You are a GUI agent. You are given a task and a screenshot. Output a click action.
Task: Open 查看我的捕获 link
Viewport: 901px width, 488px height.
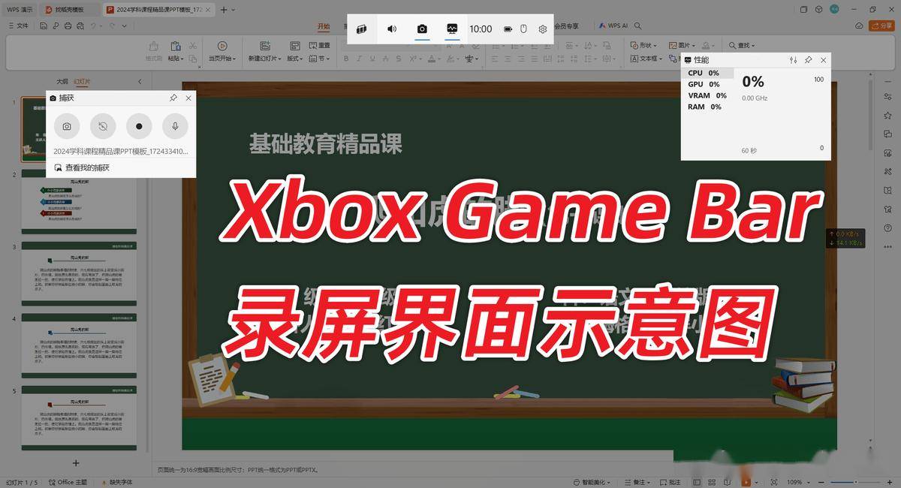pos(82,168)
